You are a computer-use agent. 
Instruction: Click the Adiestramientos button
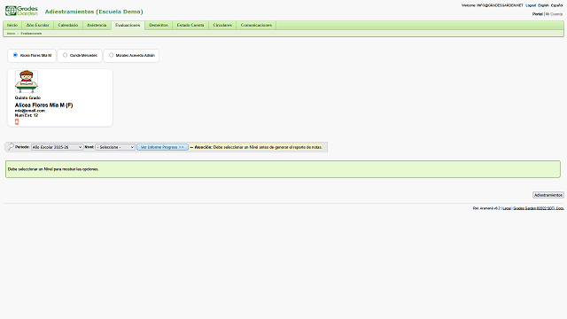coord(548,195)
